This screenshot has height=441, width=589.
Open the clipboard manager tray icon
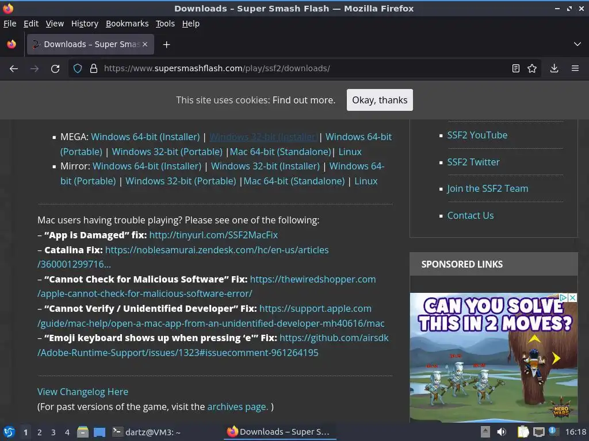click(523, 432)
